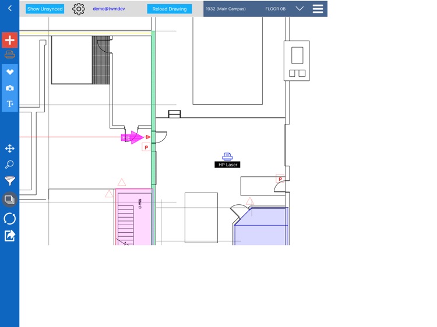Choose the camera photo tool

coord(10,88)
